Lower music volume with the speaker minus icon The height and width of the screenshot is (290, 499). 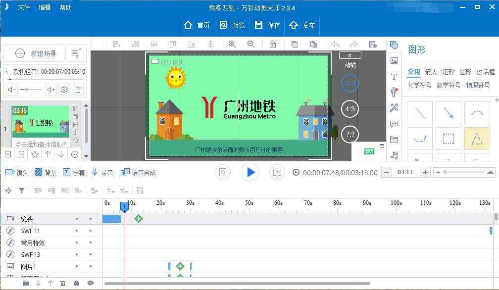pyautogui.click(x=12, y=90)
